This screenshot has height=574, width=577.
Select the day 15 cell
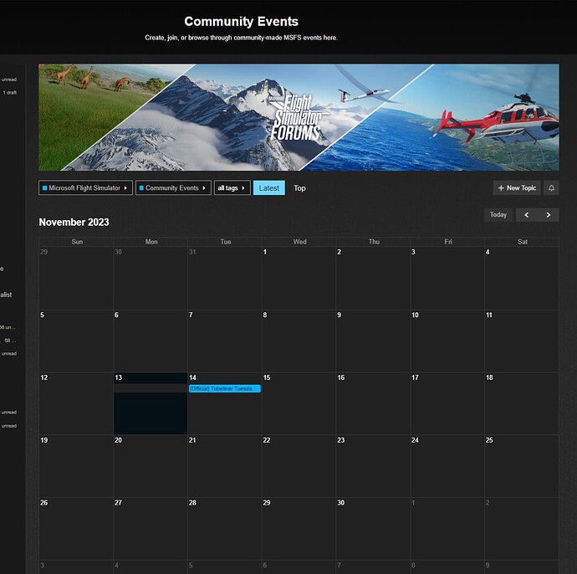[299, 403]
